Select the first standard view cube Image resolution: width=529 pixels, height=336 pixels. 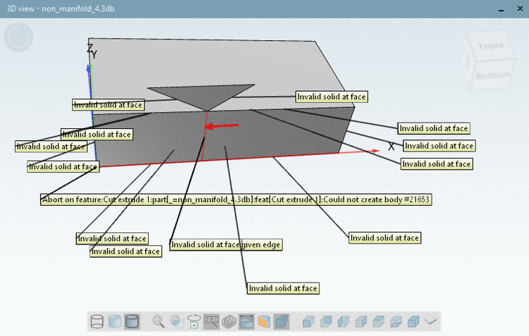308,321
